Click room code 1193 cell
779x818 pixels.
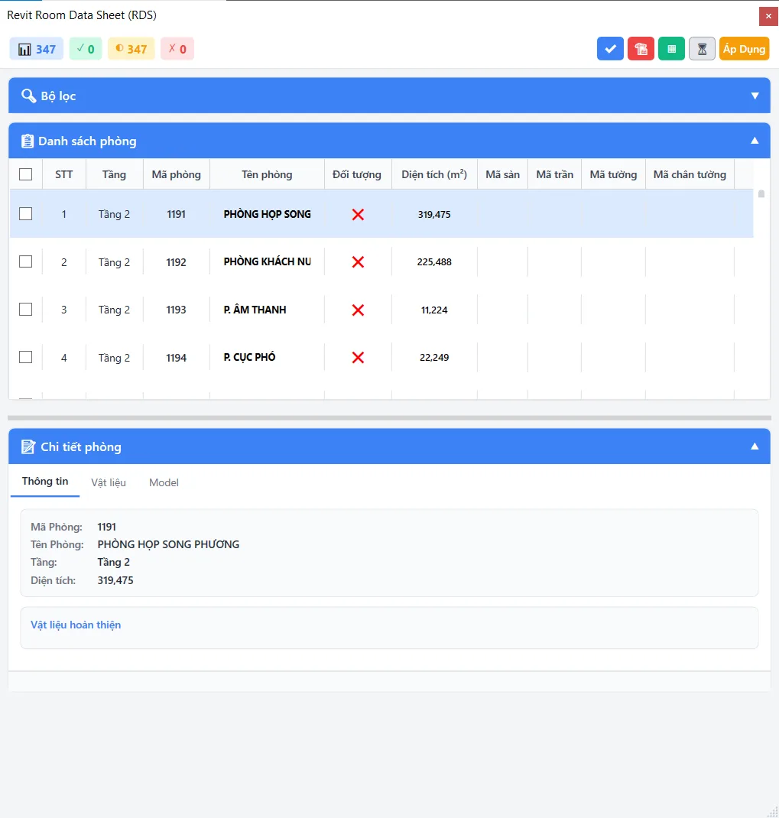pyautogui.click(x=177, y=310)
